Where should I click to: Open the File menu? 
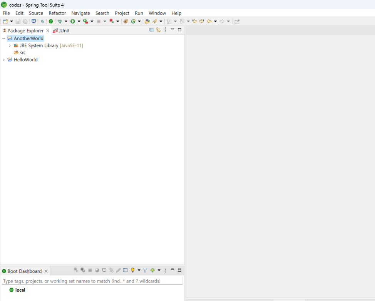coord(6,13)
